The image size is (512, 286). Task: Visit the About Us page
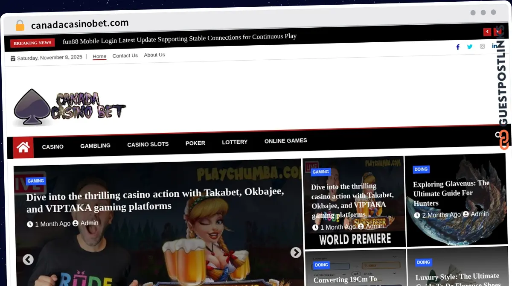154,55
